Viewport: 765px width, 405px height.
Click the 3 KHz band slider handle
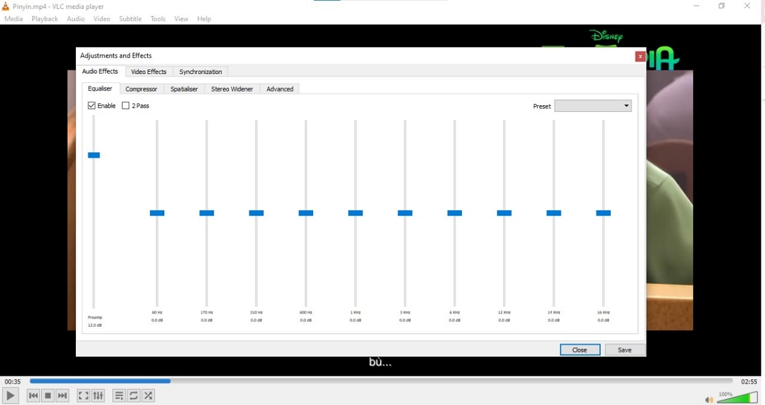tap(405, 213)
